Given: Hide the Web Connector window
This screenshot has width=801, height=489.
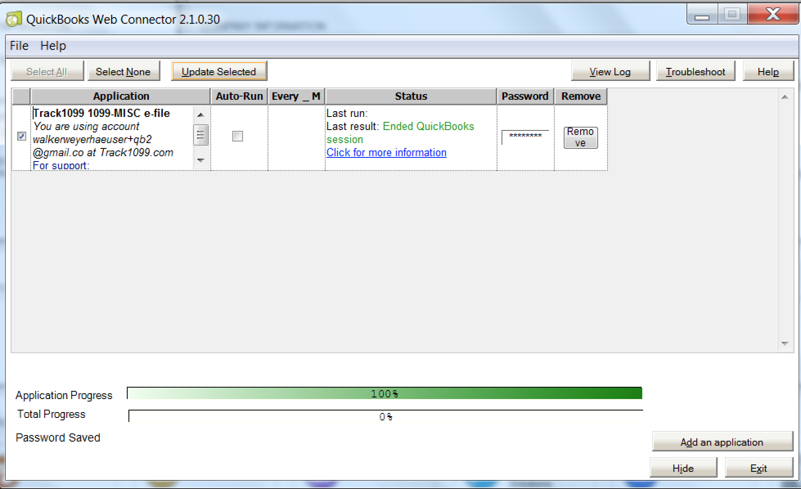Looking at the screenshot, I should tap(683, 468).
